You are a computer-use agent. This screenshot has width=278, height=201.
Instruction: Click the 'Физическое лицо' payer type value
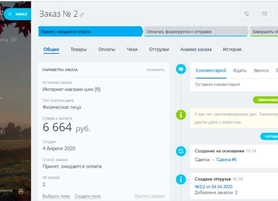tap(62, 107)
